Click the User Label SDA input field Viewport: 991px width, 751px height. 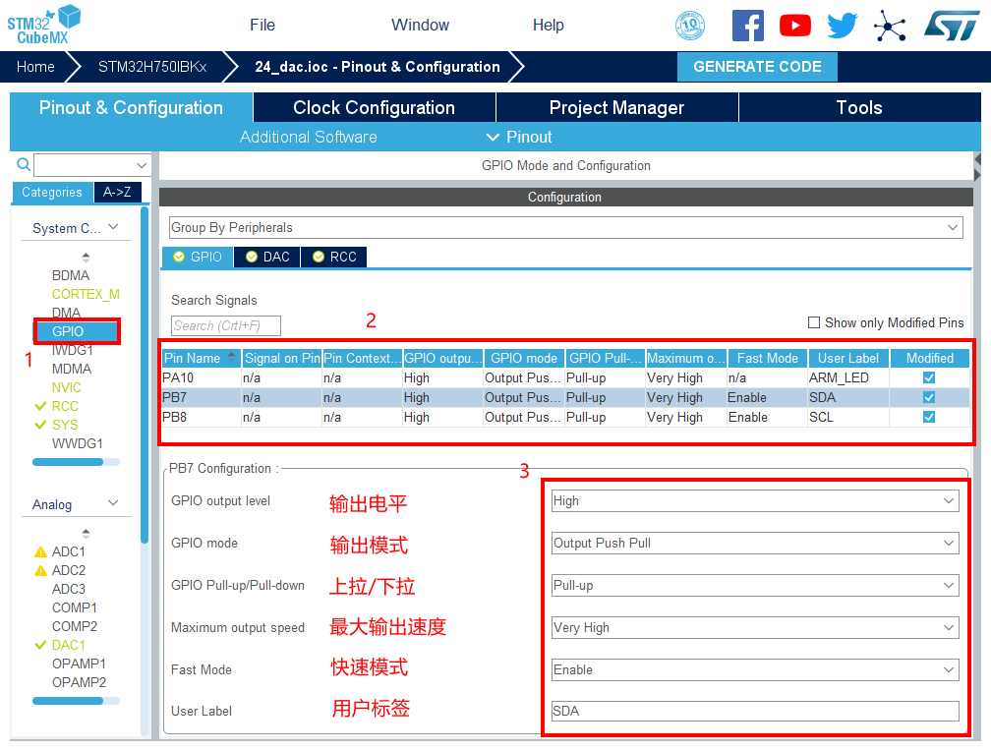[754, 711]
